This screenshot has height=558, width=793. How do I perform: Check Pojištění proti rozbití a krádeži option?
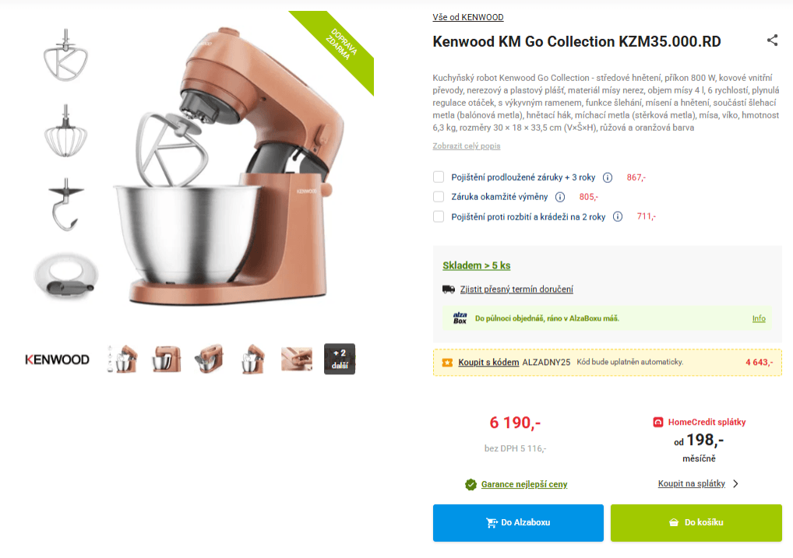439,216
